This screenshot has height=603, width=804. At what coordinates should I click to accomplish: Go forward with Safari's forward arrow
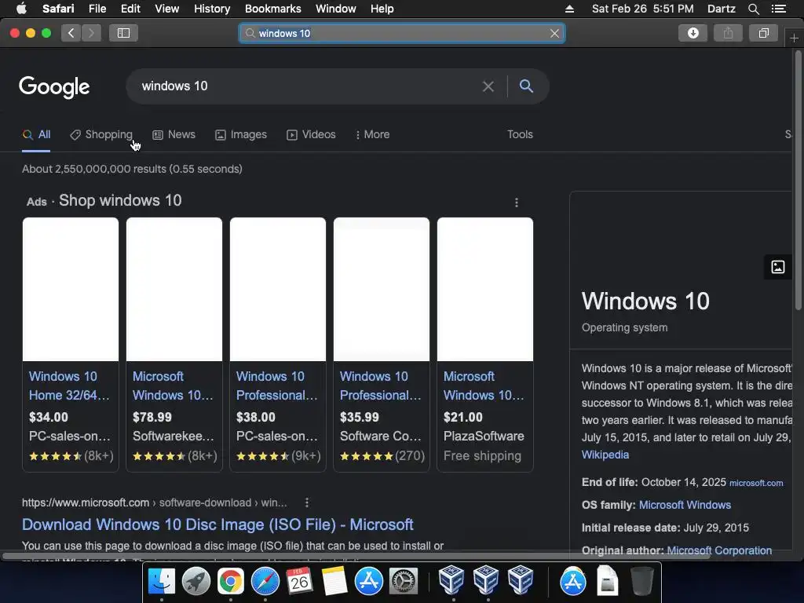[x=91, y=33]
